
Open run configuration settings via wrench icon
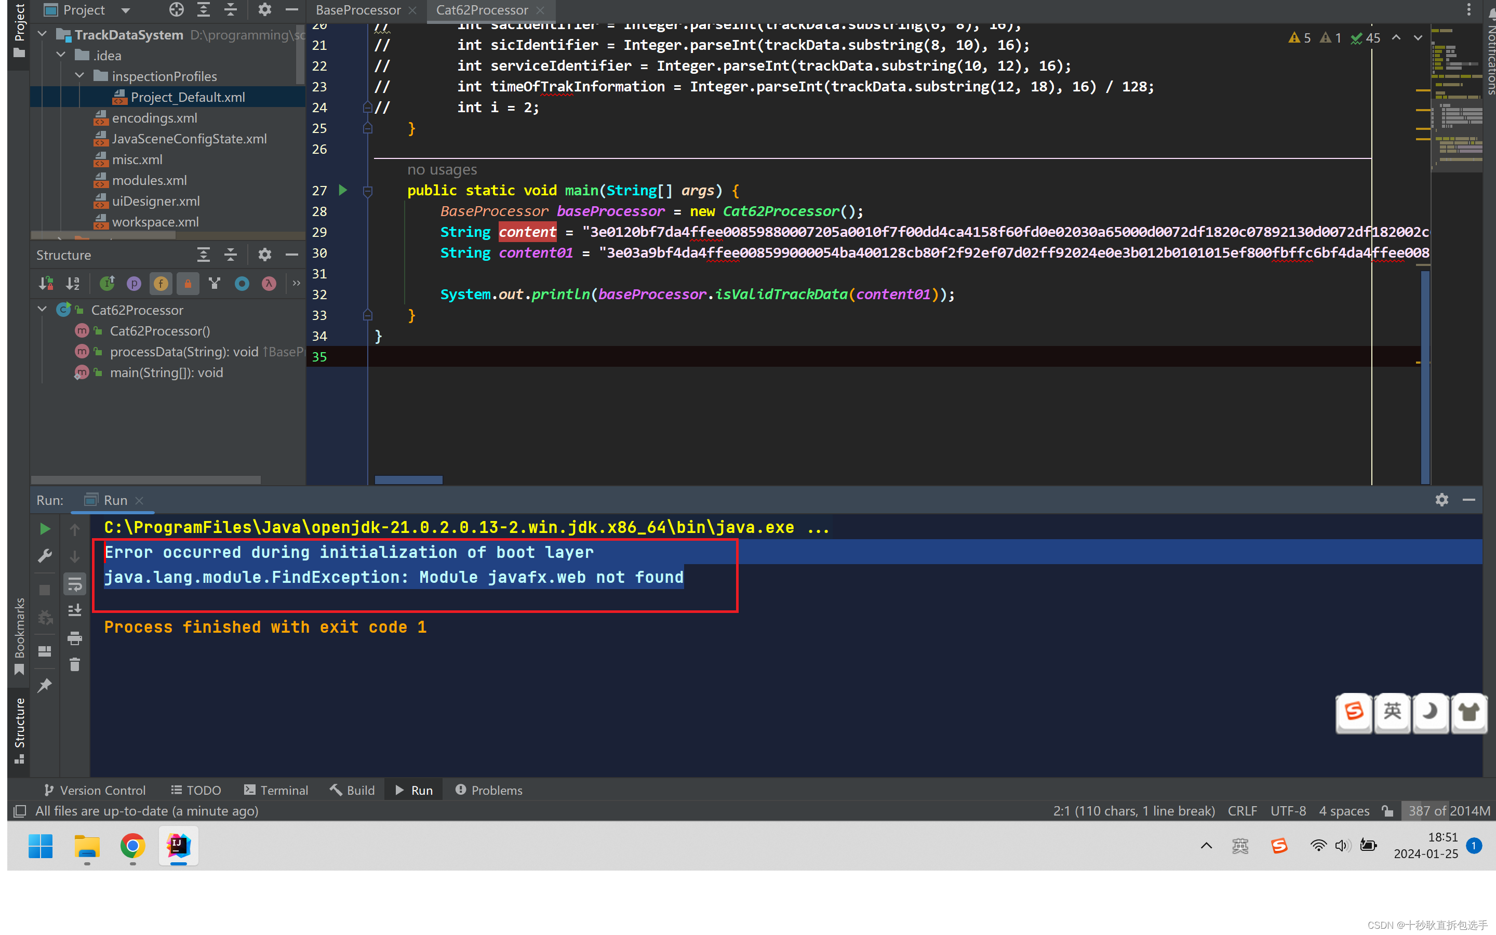[45, 556]
